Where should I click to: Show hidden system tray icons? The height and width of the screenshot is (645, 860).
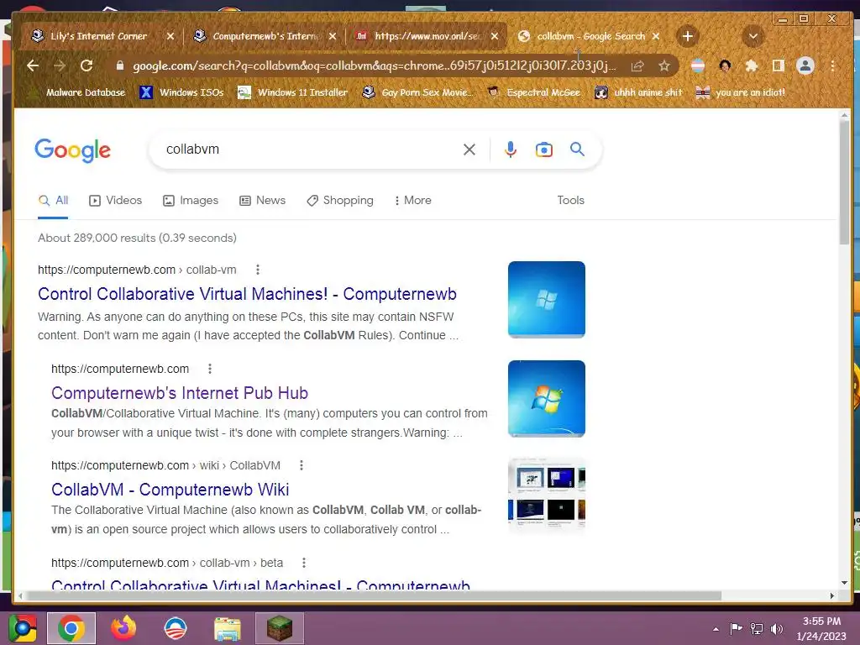coord(716,629)
